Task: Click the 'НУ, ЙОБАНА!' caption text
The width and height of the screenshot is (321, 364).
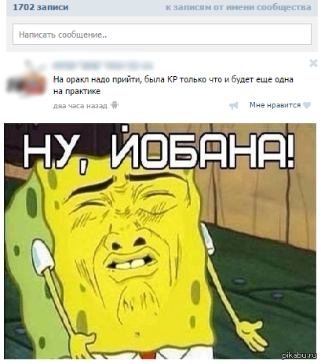Action: (159, 151)
